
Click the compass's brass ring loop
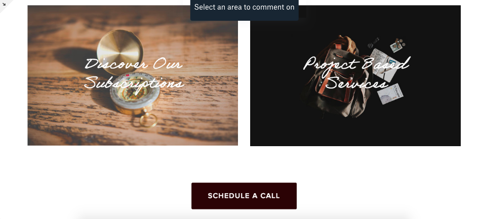(x=148, y=120)
